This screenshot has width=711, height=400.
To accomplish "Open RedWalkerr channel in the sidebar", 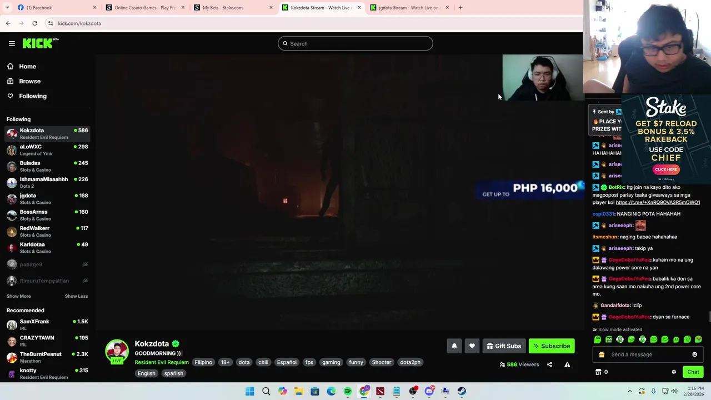I will point(47,231).
